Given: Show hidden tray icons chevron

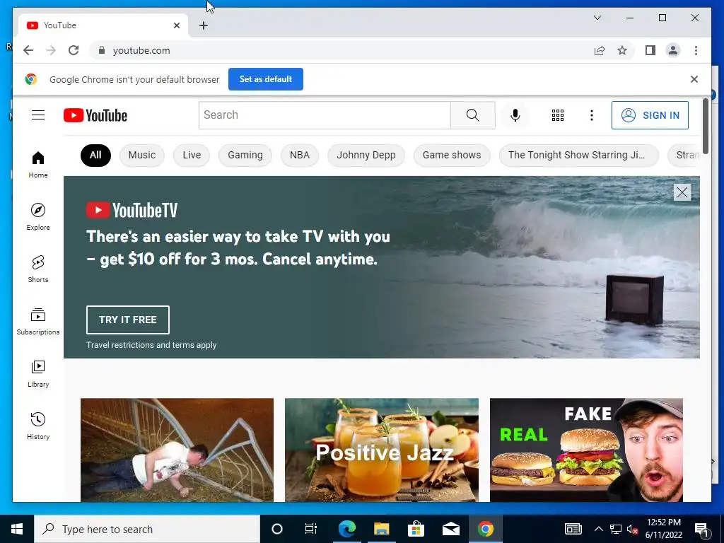Looking at the screenshot, I should tap(598, 529).
